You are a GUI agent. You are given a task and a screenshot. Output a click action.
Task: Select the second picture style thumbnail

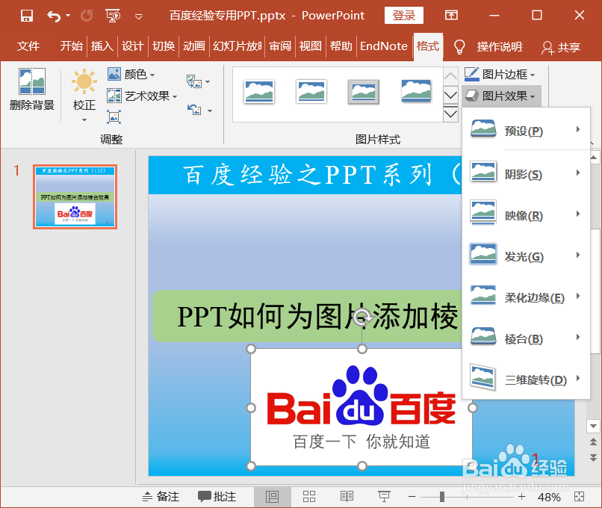[x=311, y=92]
